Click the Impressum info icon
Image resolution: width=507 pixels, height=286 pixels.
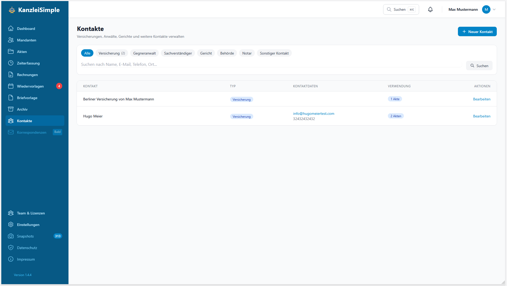pyautogui.click(x=11, y=259)
